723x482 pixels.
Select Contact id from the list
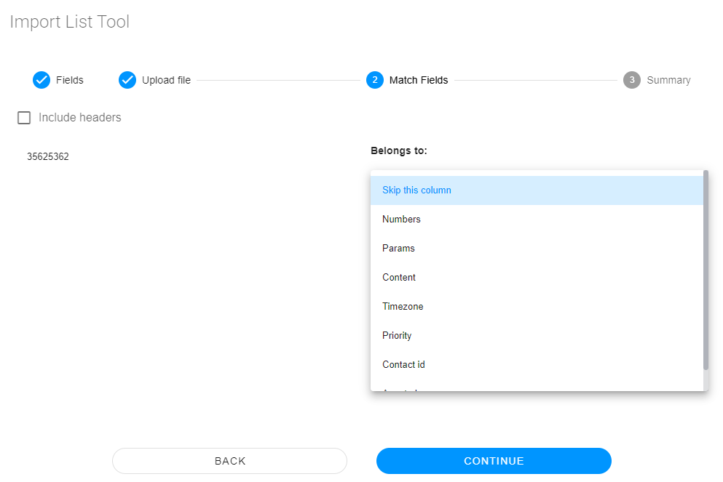coord(403,365)
